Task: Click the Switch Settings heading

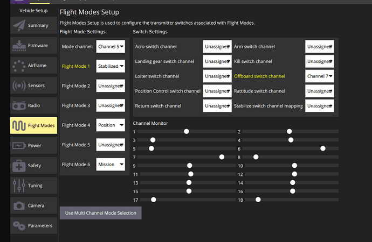Action: 150,32
